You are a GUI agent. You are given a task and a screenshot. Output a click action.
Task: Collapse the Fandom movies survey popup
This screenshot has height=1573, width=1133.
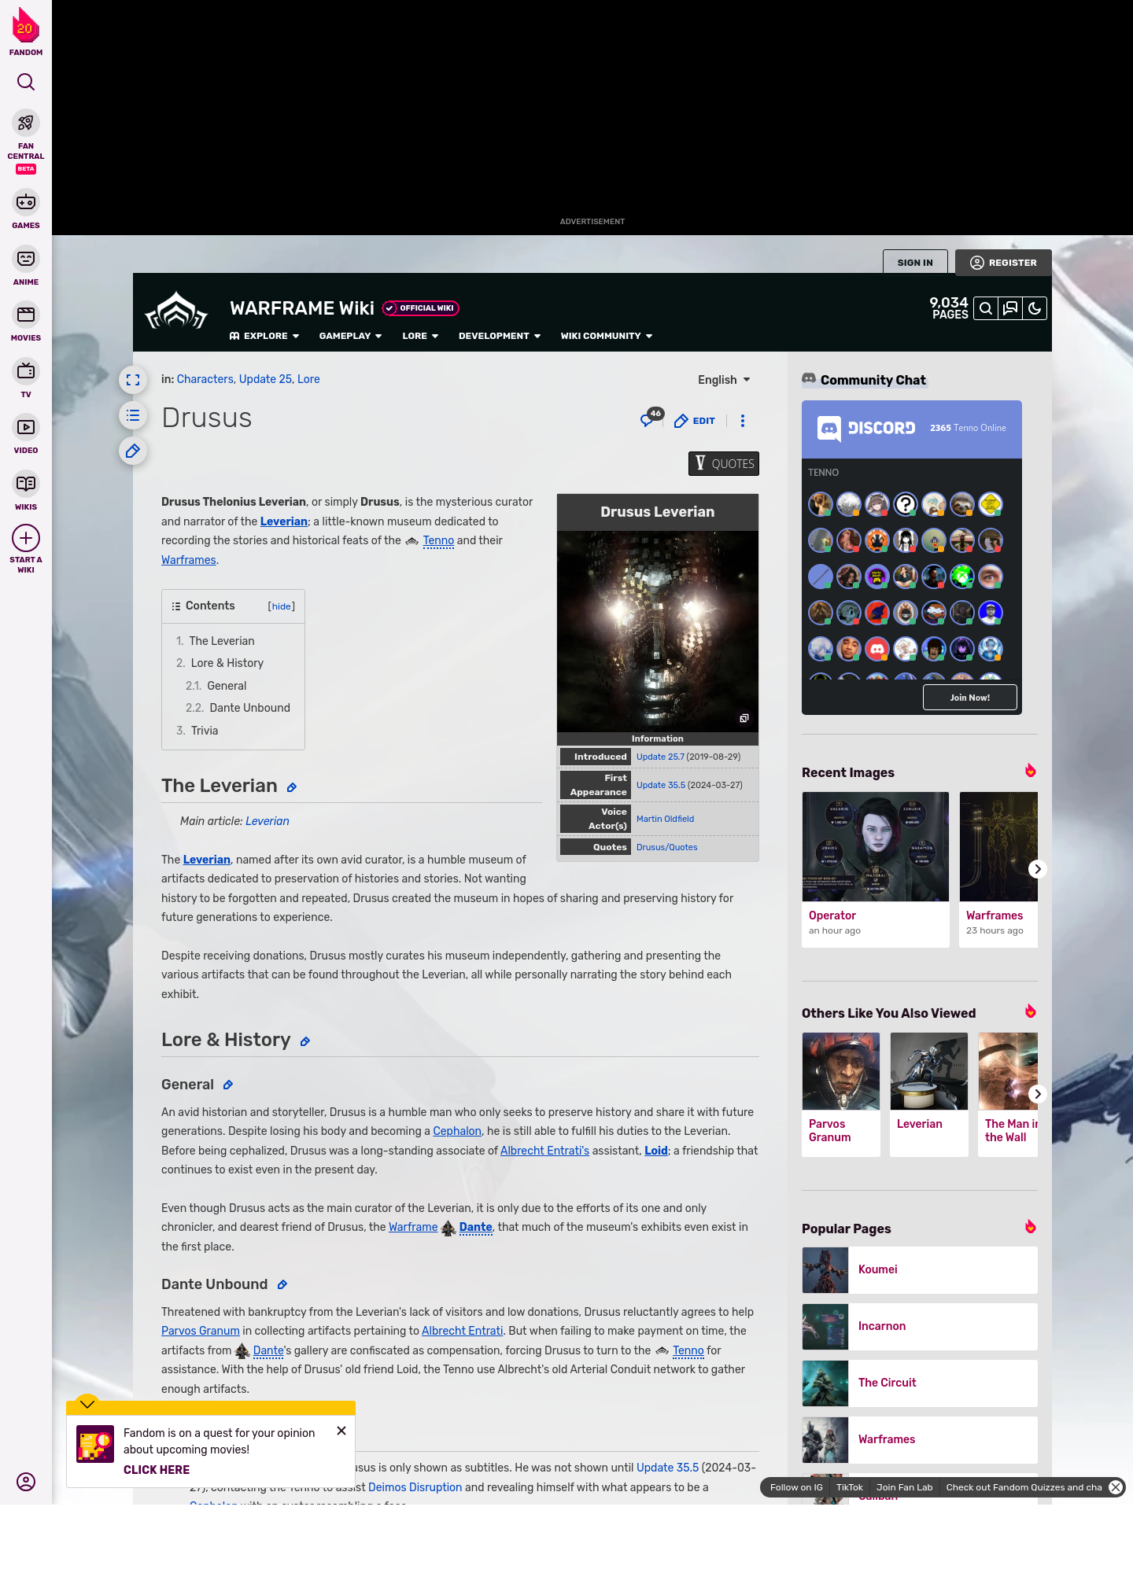point(87,1404)
